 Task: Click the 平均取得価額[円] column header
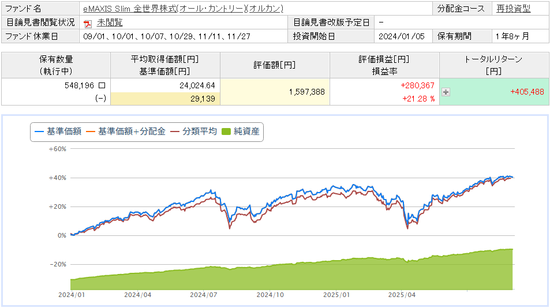165,65
